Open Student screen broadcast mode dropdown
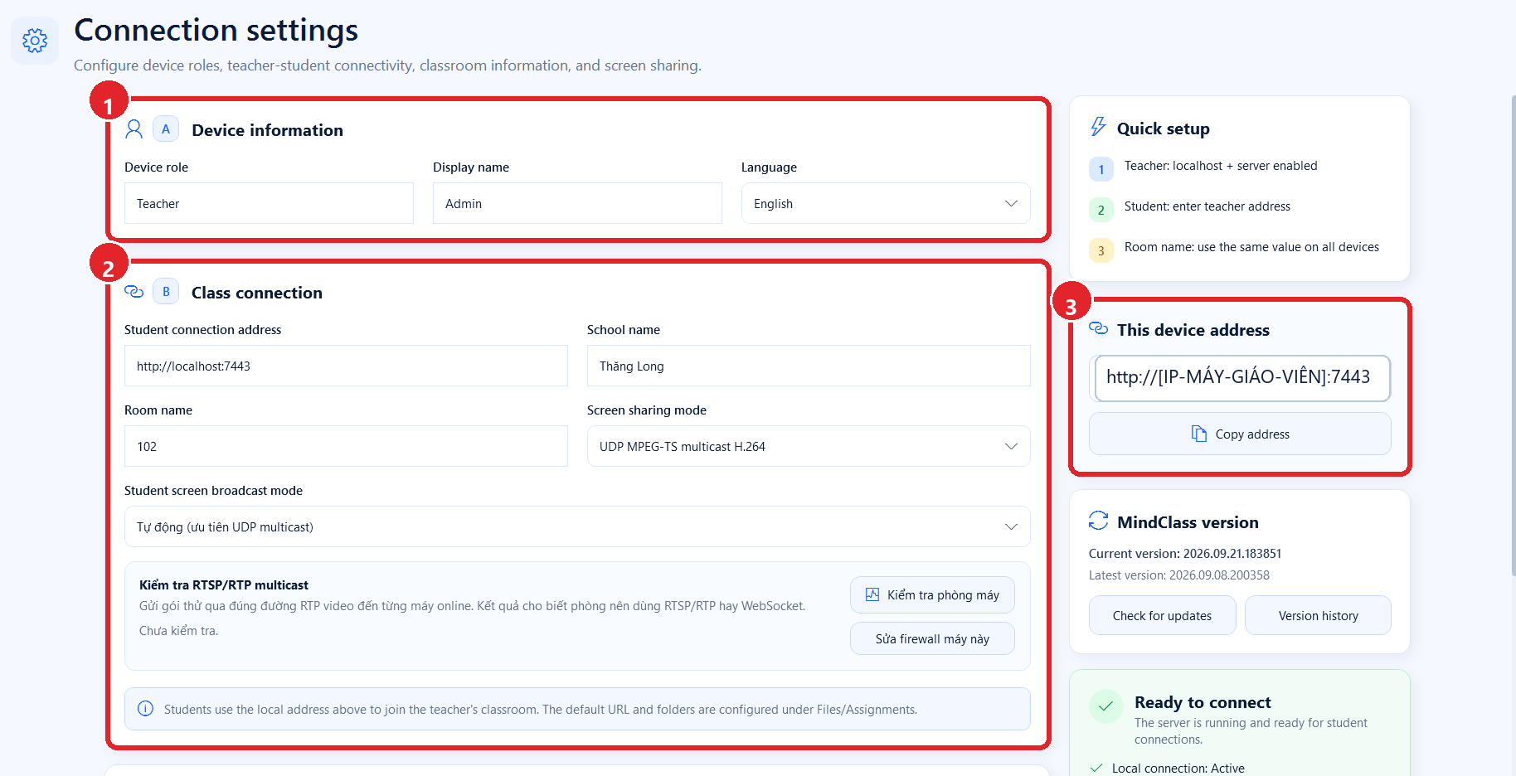The height and width of the screenshot is (776, 1516). (577, 526)
